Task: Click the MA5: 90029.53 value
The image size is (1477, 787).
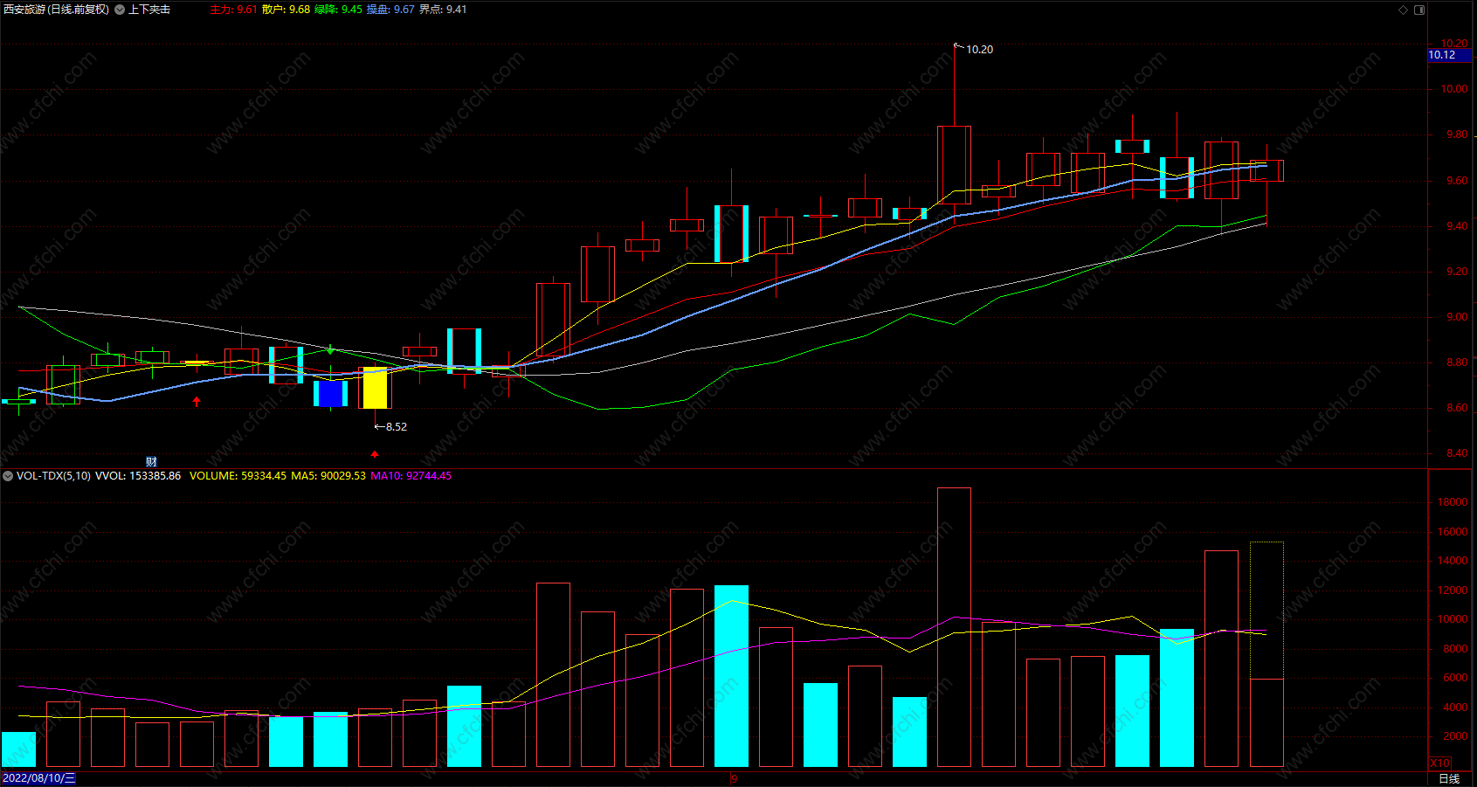Action: pos(328,476)
